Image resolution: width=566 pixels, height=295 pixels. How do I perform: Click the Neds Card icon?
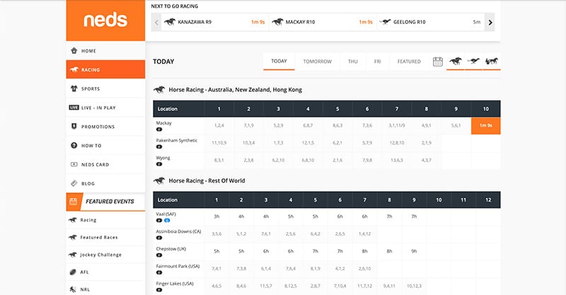[74, 164]
